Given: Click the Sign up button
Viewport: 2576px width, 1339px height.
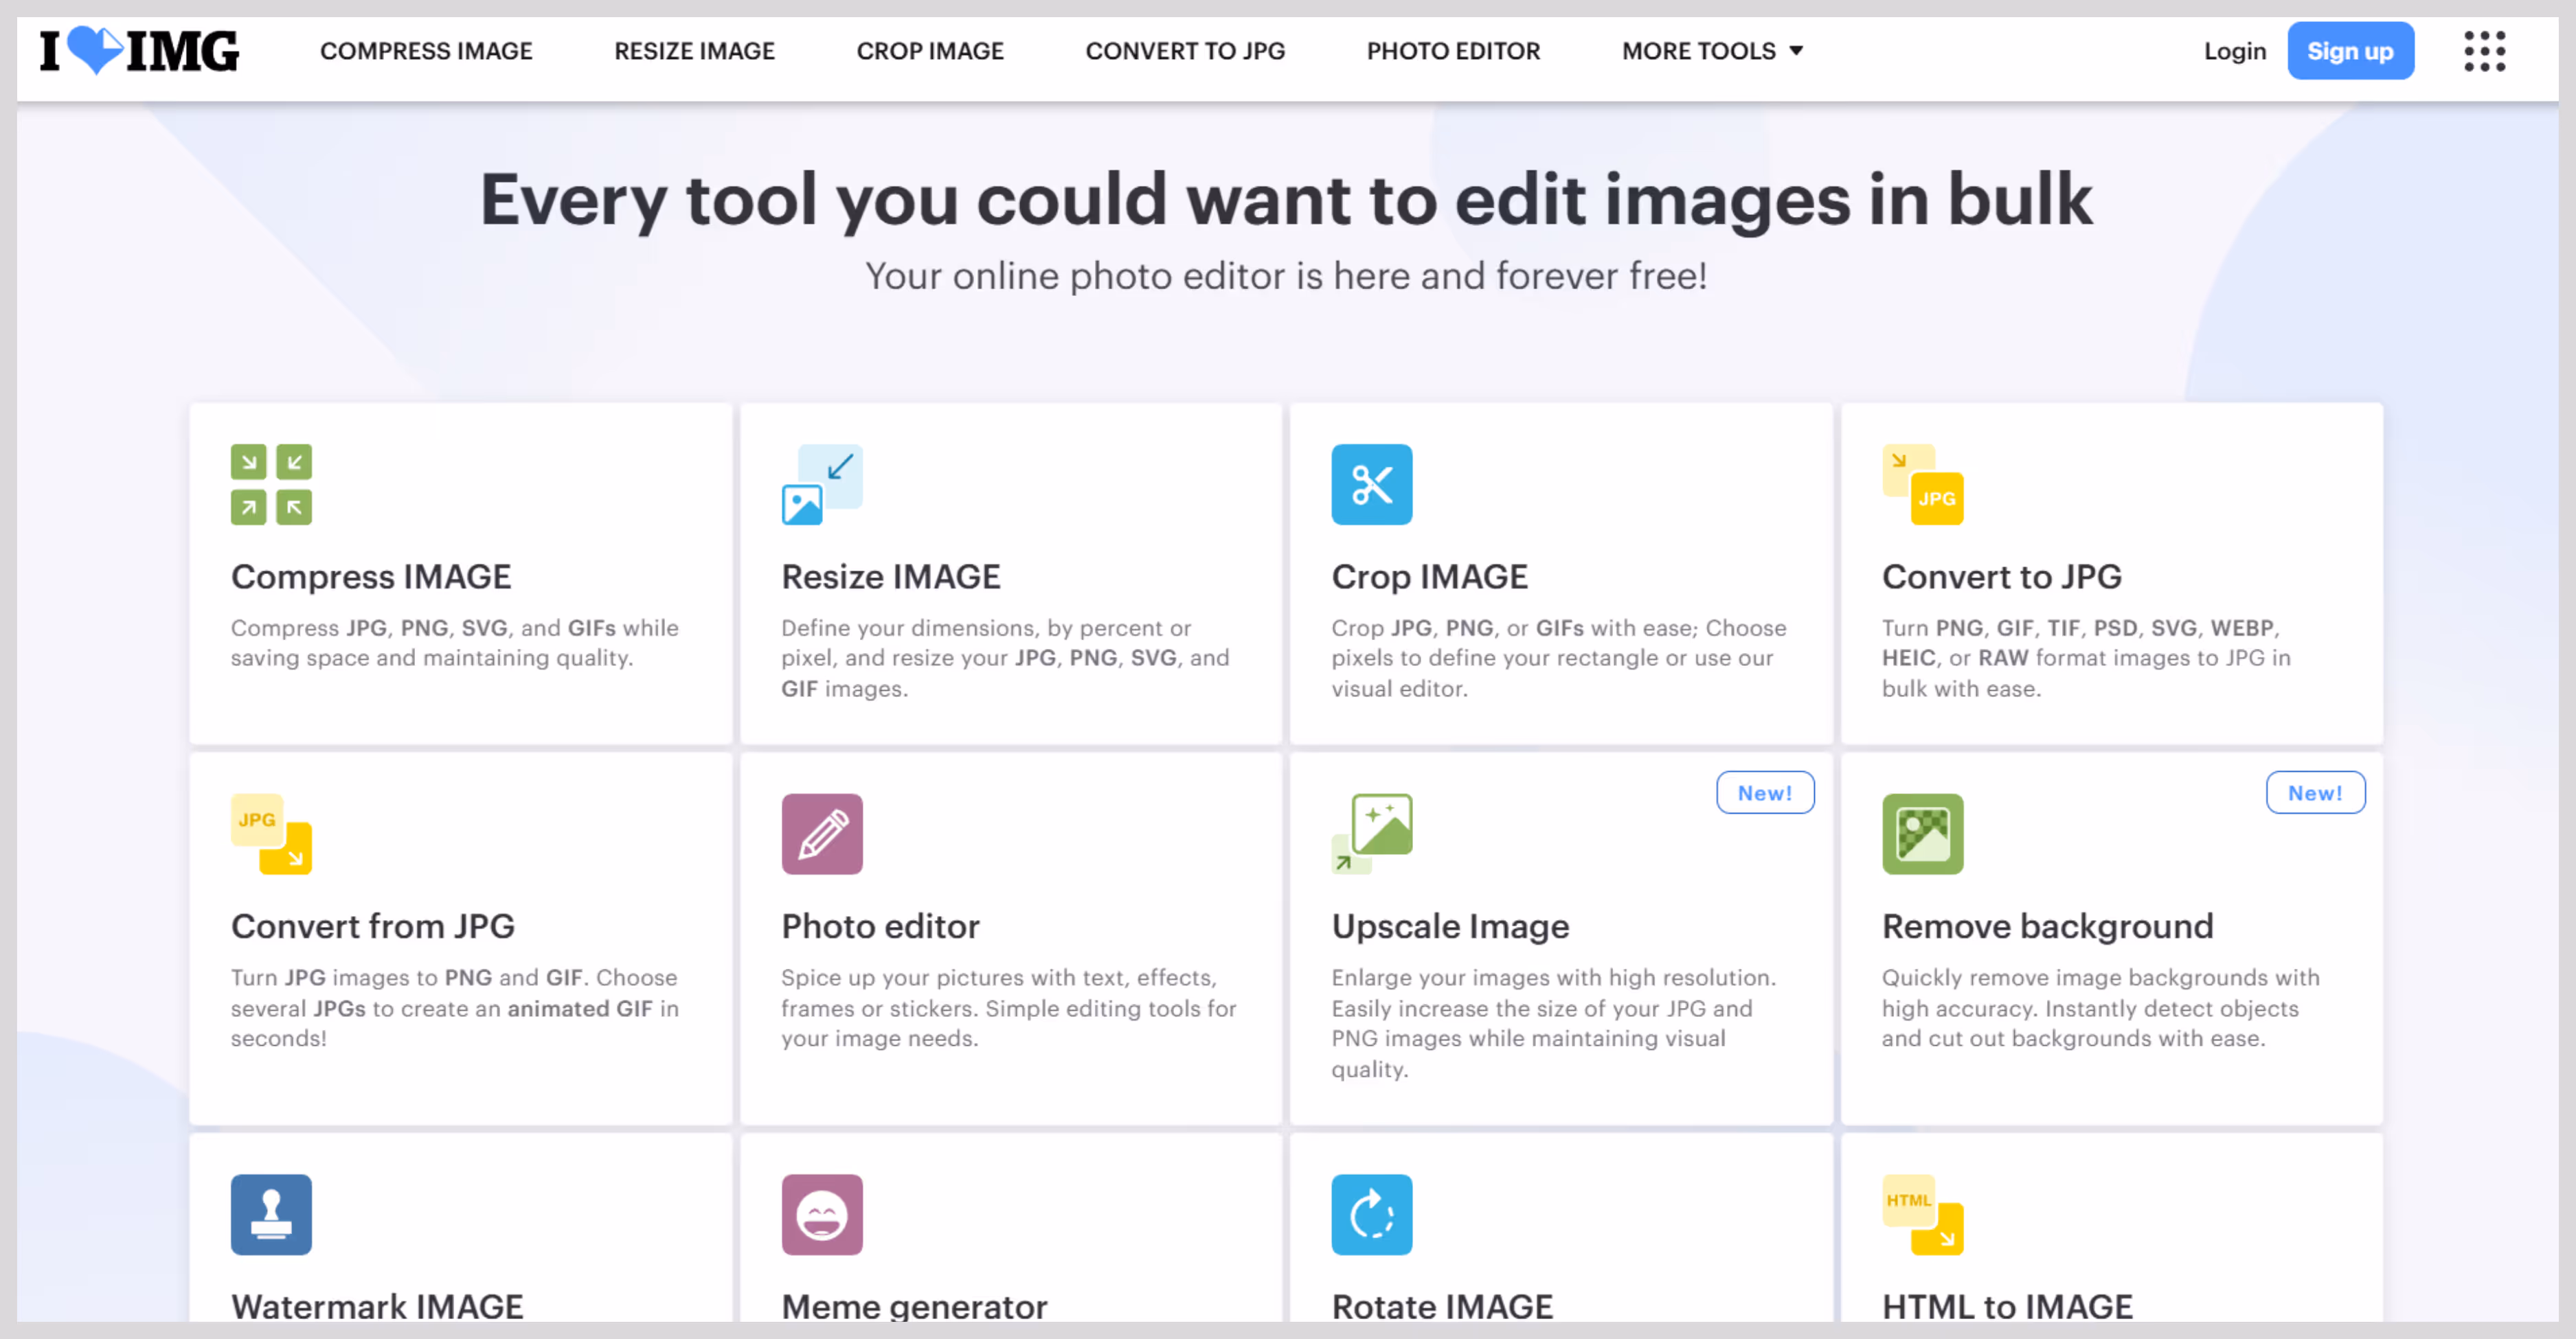Looking at the screenshot, I should pyautogui.click(x=2350, y=51).
